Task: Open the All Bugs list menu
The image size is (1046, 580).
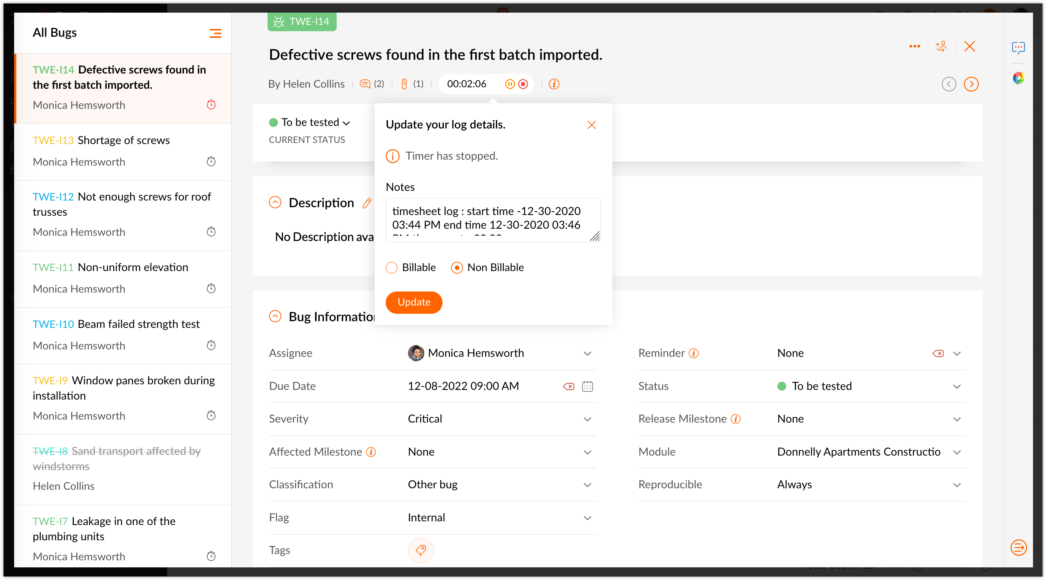Action: pyautogui.click(x=215, y=33)
